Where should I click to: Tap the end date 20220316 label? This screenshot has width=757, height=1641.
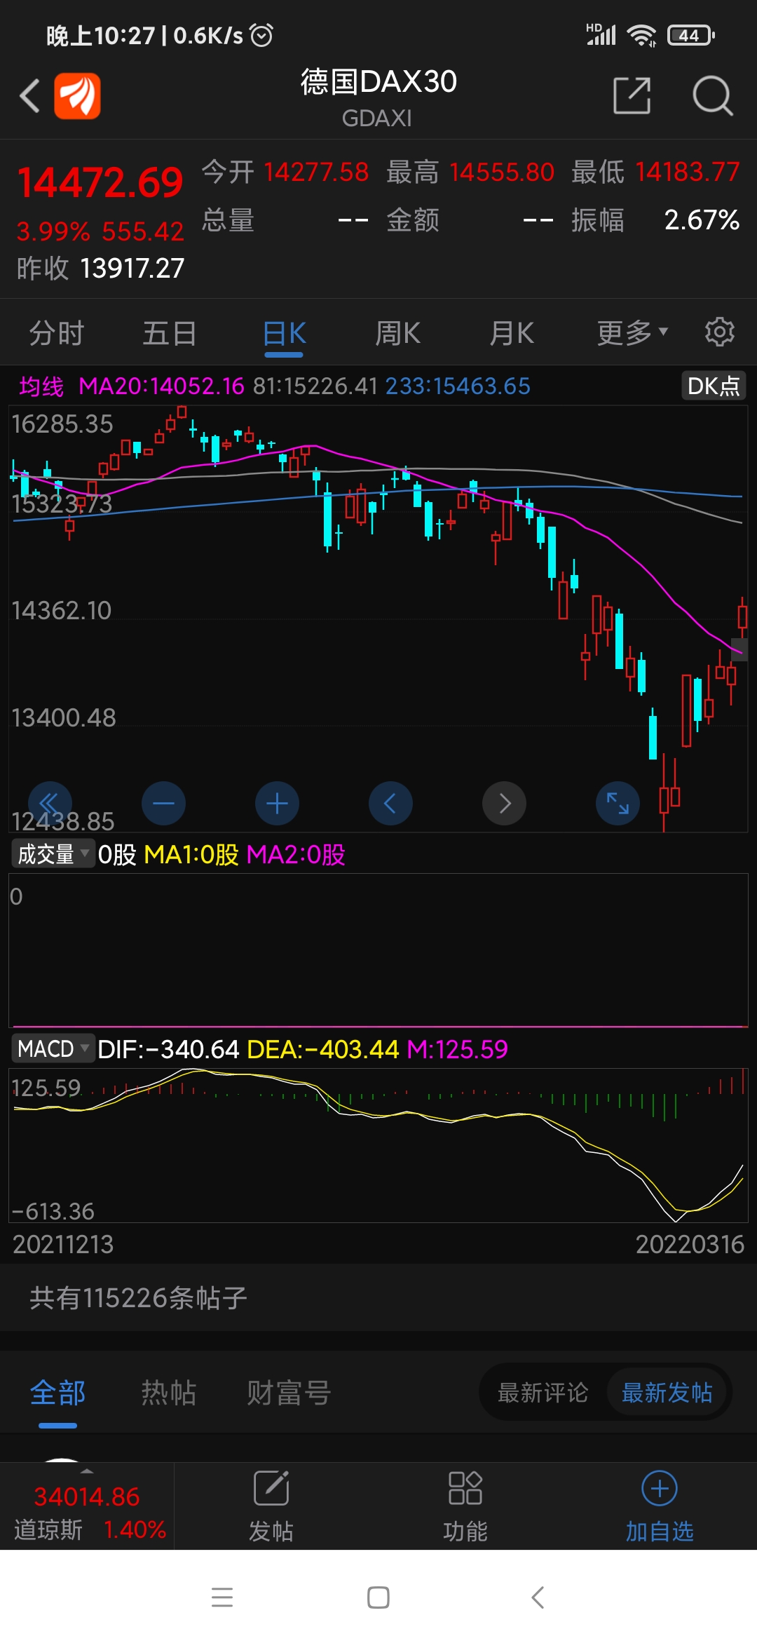click(x=690, y=1244)
